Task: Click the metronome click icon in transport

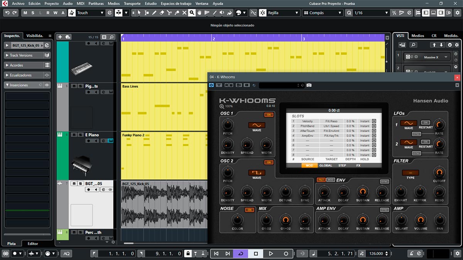Action: (x=412, y=253)
